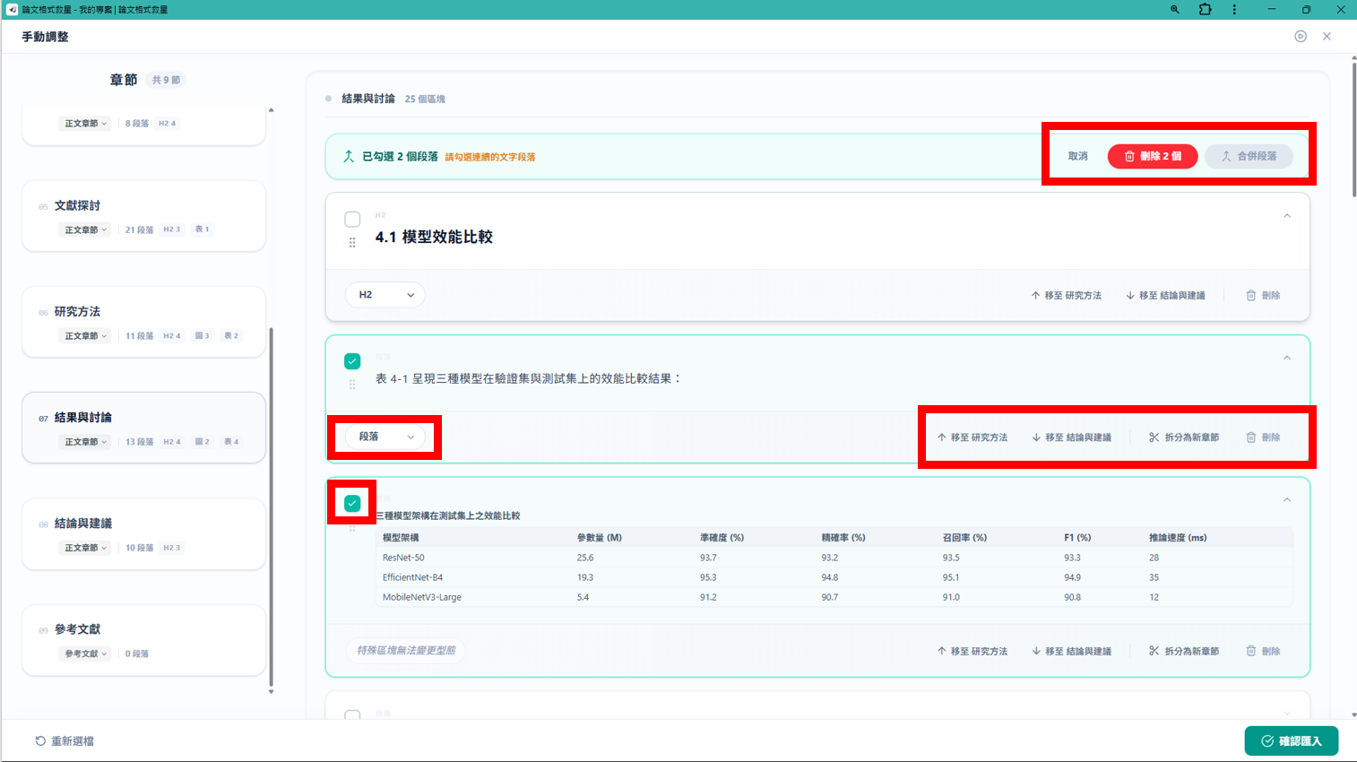Select the 結論與建議 chapter in sidebar
The image size is (1357, 762).
tap(143, 533)
